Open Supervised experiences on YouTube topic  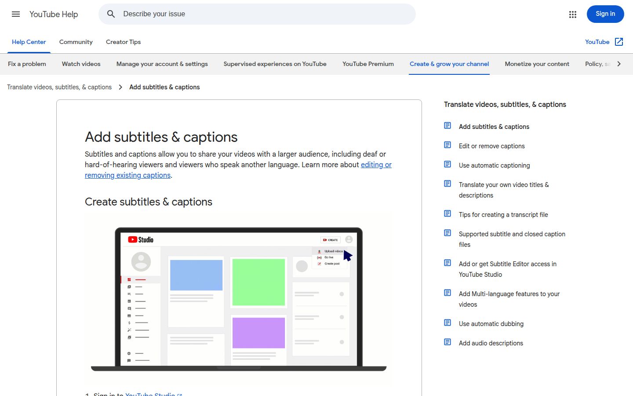(x=275, y=64)
